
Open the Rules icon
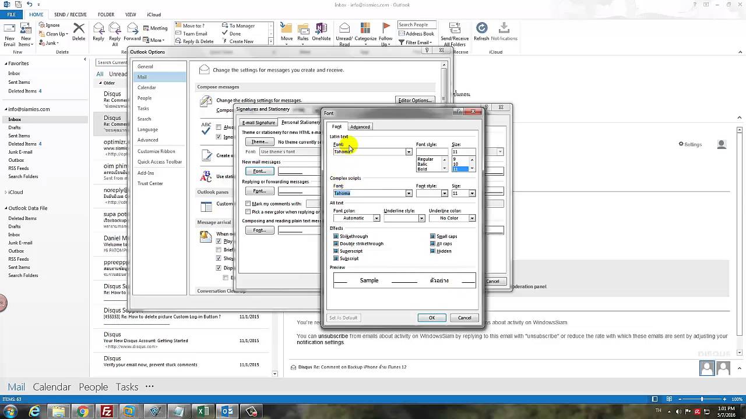coord(303,29)
